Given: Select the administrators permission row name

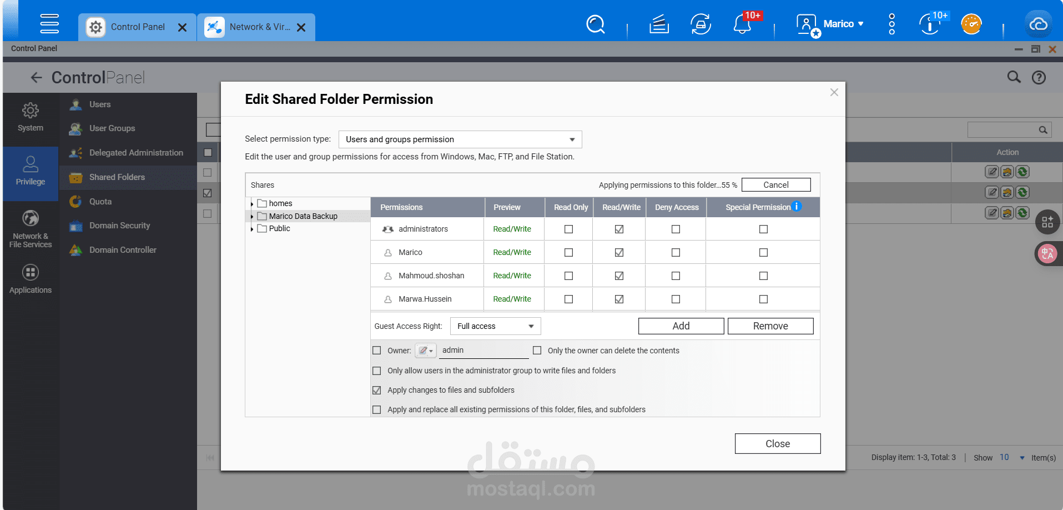Looking at the screenshot, I should click(x=423, y=229).
